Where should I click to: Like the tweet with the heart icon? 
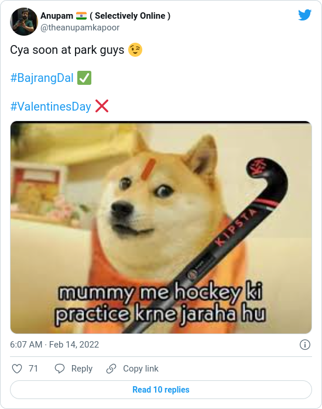tap(17, 369)
